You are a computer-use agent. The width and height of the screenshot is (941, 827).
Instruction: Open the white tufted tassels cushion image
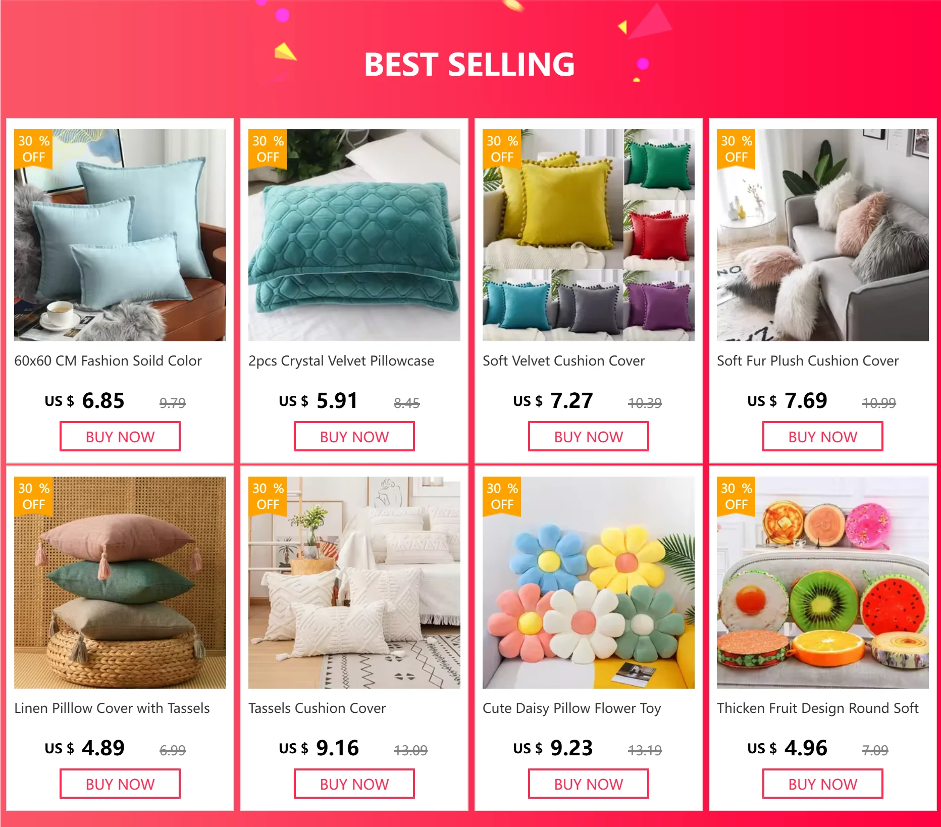[354, 583]
